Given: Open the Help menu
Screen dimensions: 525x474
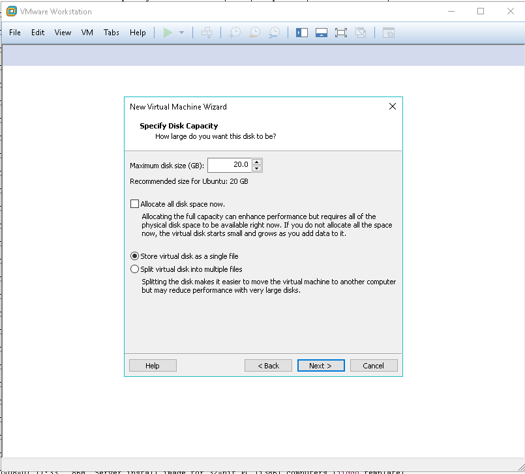Looking at the screenshot, I should point(138,33).
